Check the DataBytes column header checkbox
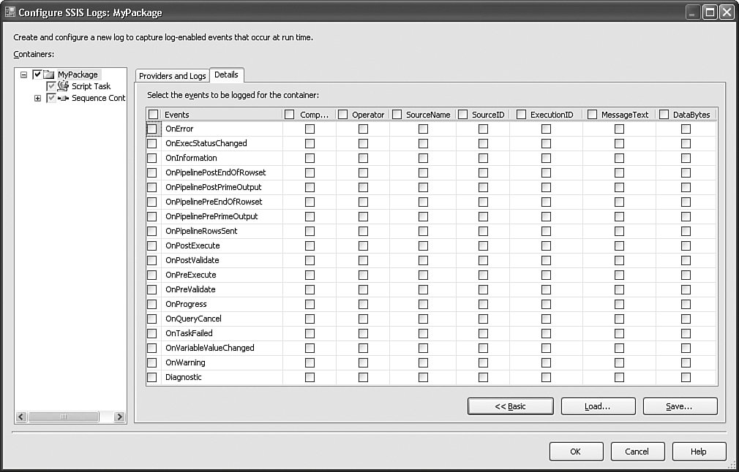739x472 pixels. (x=664, y=115)
